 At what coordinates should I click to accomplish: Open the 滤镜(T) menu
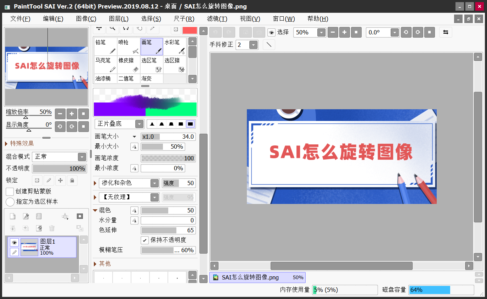[x=217, y=19]
